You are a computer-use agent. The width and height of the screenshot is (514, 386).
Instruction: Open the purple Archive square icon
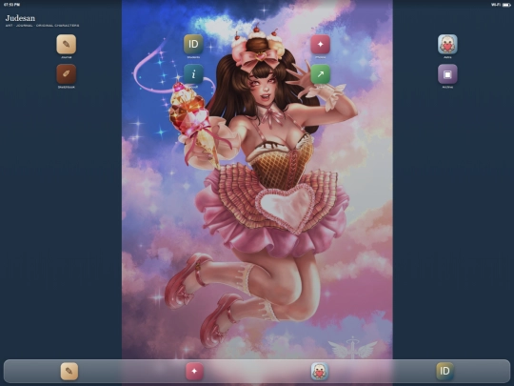point(447,73)
